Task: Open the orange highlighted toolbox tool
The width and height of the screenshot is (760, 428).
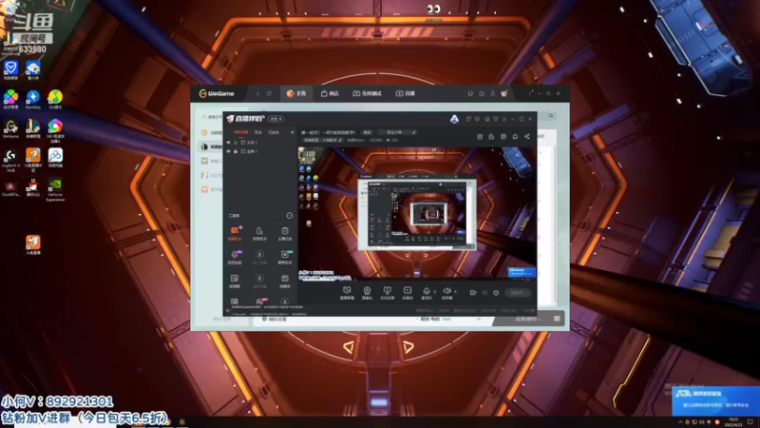Action: [235, 233]
